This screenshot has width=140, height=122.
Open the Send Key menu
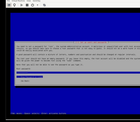click(37, 1)
